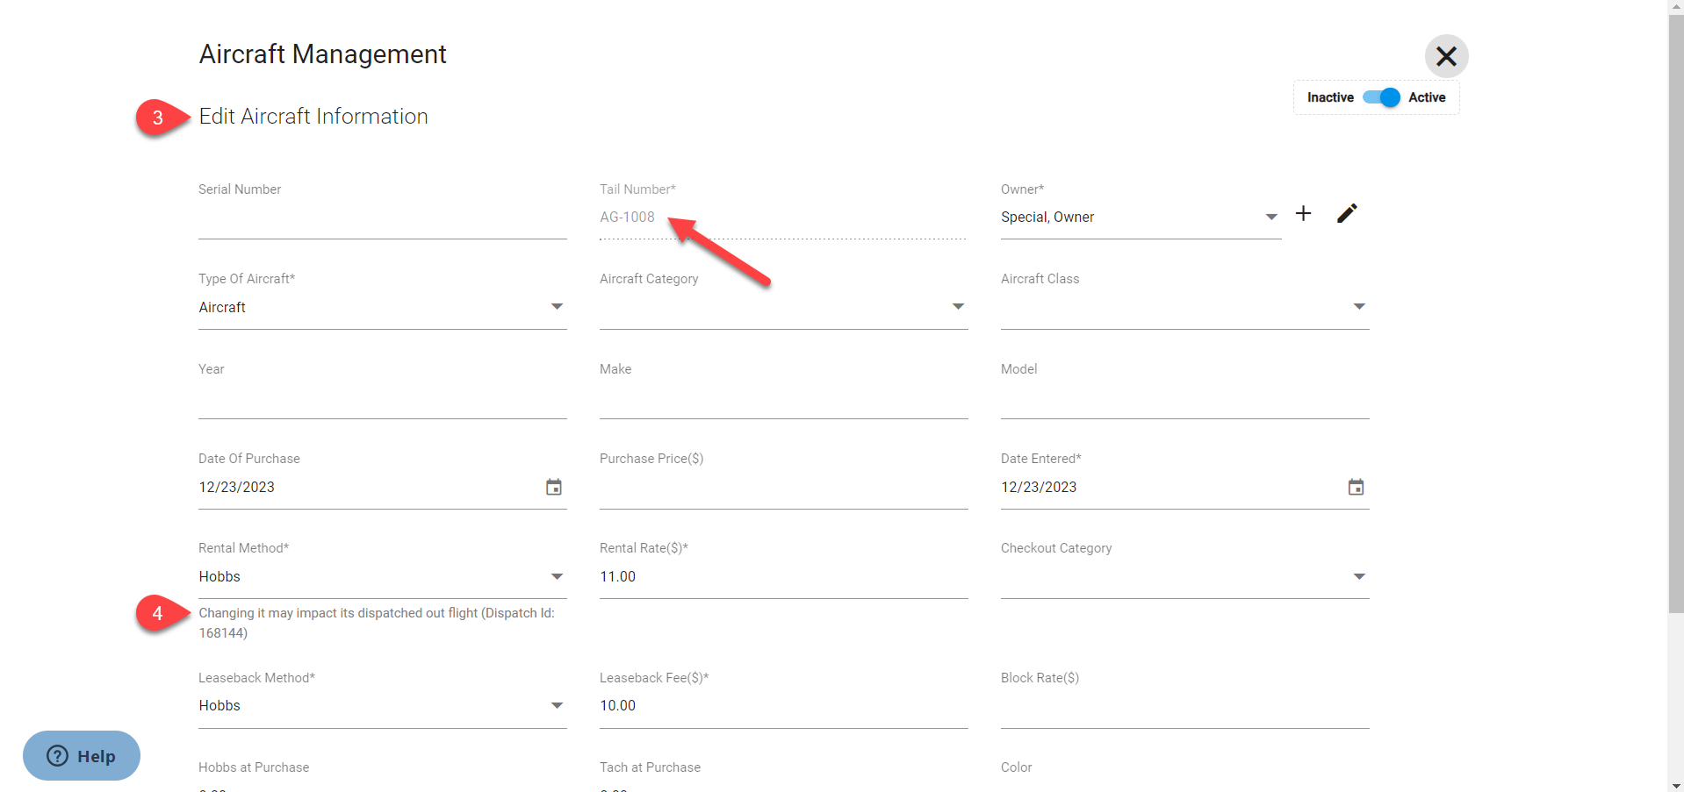Click the Purchase Price field
The width and height of the screenshot is (1684, 792).
click(783, 489)
